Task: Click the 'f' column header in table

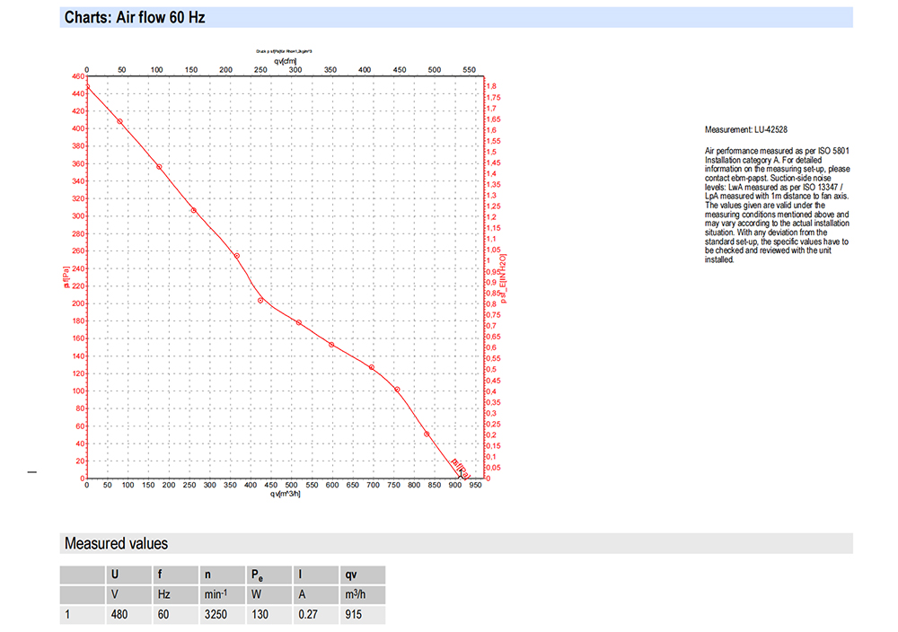Action: click(x=176, y=575)
